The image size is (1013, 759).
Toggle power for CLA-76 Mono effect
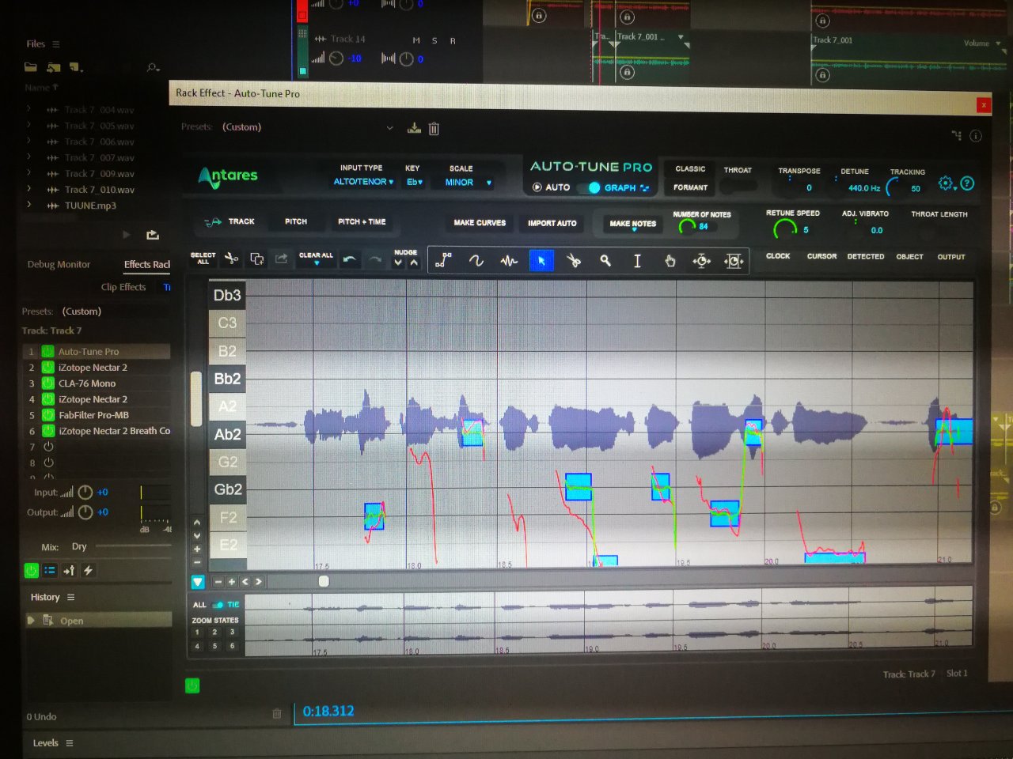(47, 383)
